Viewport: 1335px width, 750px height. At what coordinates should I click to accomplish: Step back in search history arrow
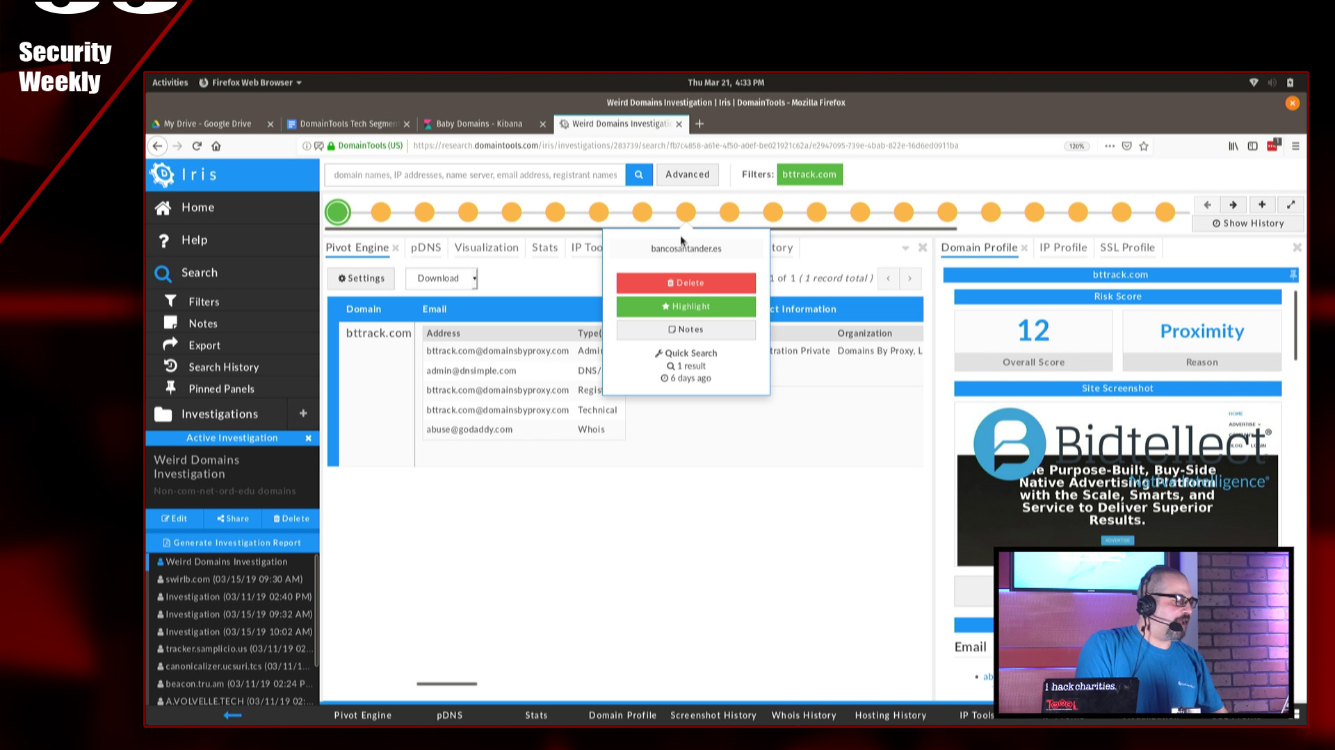(x=1207, y=205)
